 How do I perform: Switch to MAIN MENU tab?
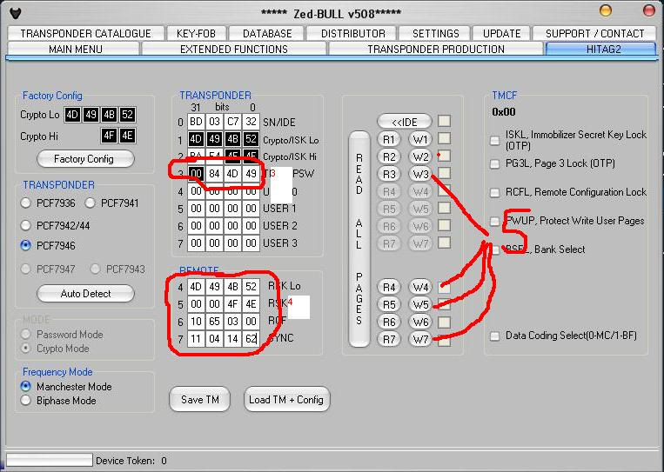point(76,49)
